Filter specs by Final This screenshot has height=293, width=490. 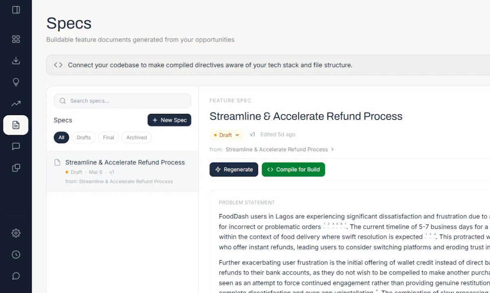tap(109, 138)
